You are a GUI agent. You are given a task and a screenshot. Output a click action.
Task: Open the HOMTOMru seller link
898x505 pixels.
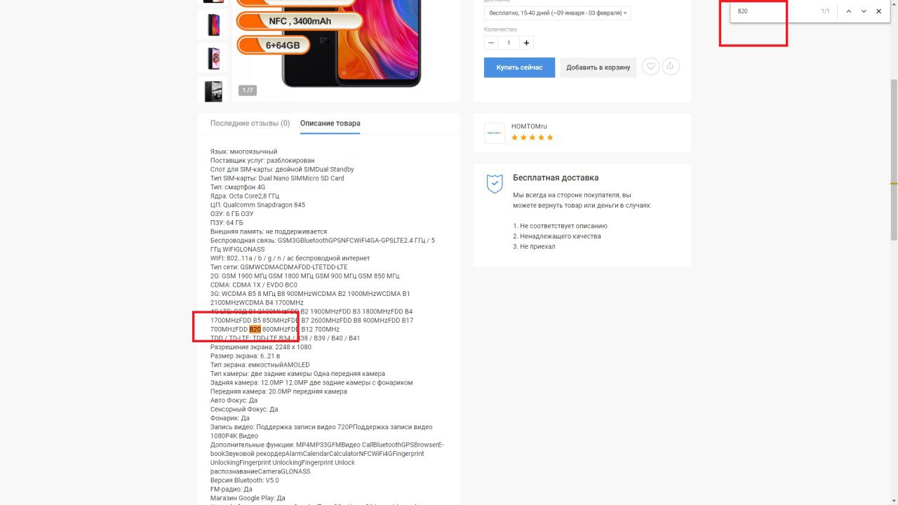point(529,126)
